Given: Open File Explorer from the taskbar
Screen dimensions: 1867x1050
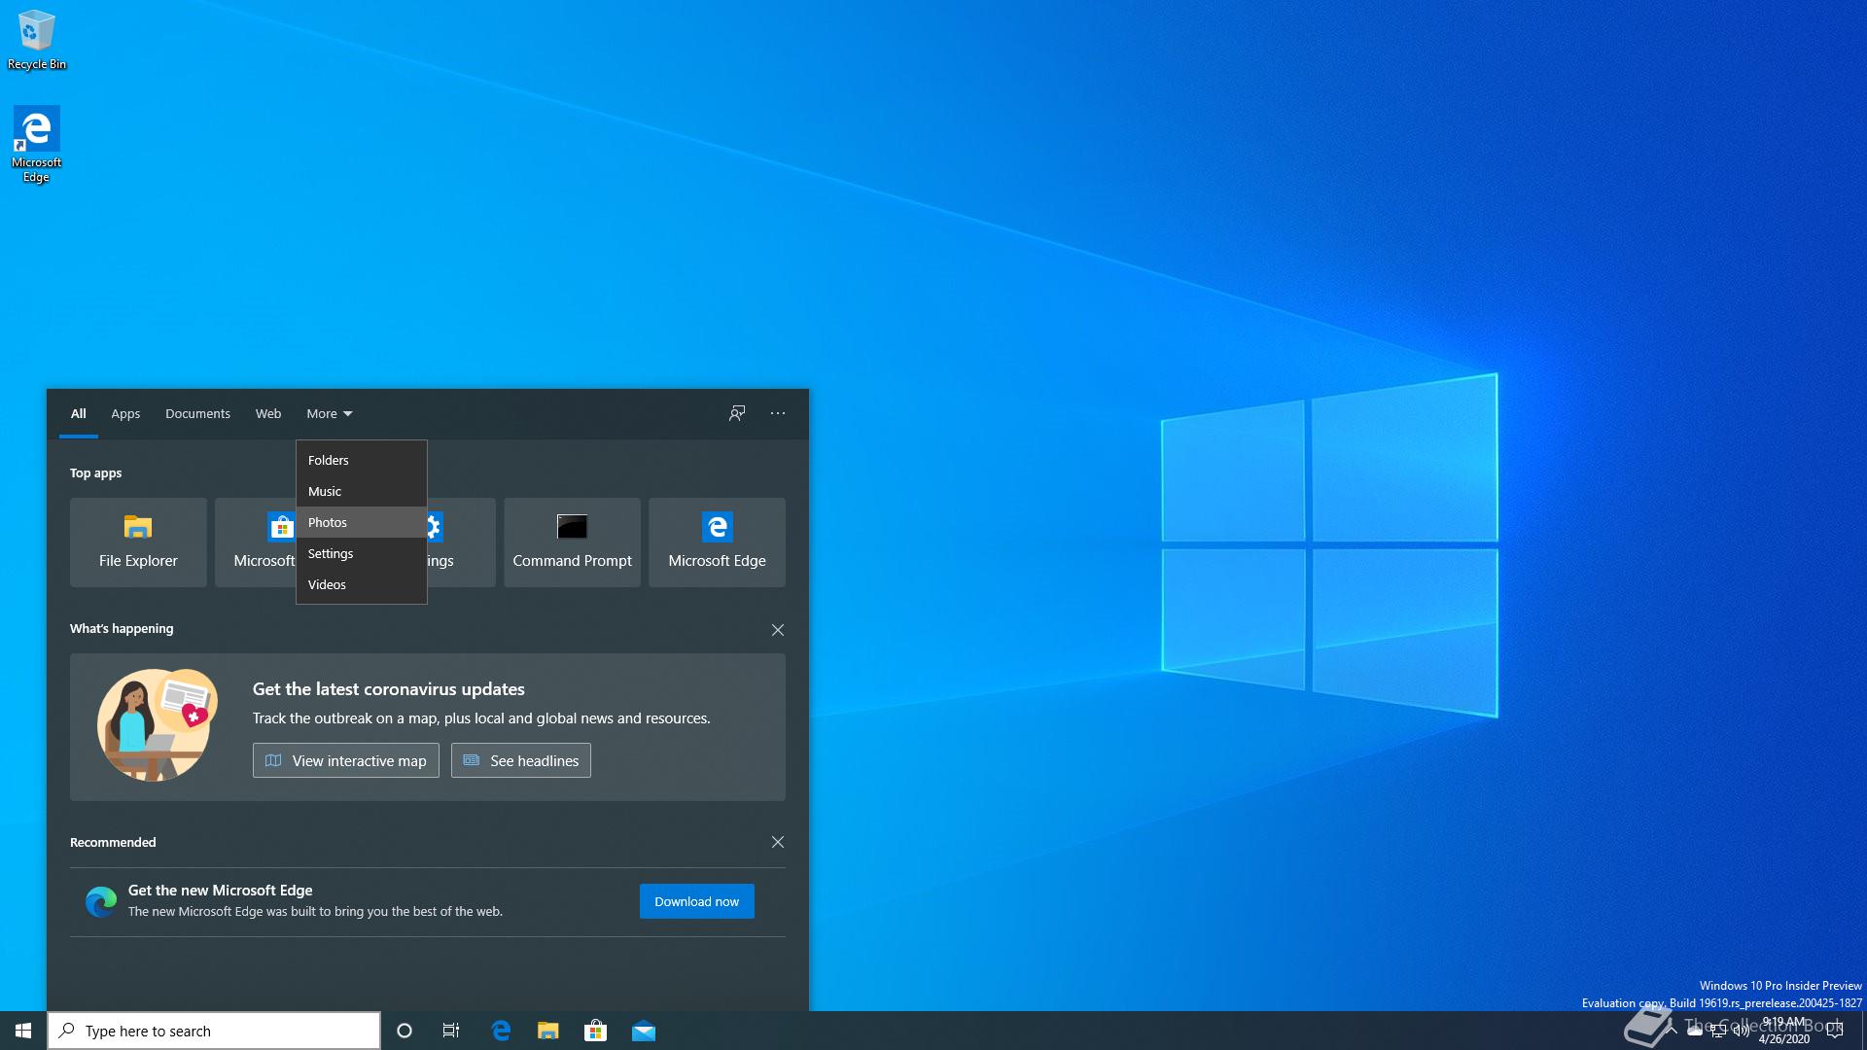Looking at the screenshot, I should coord(548,1031).
